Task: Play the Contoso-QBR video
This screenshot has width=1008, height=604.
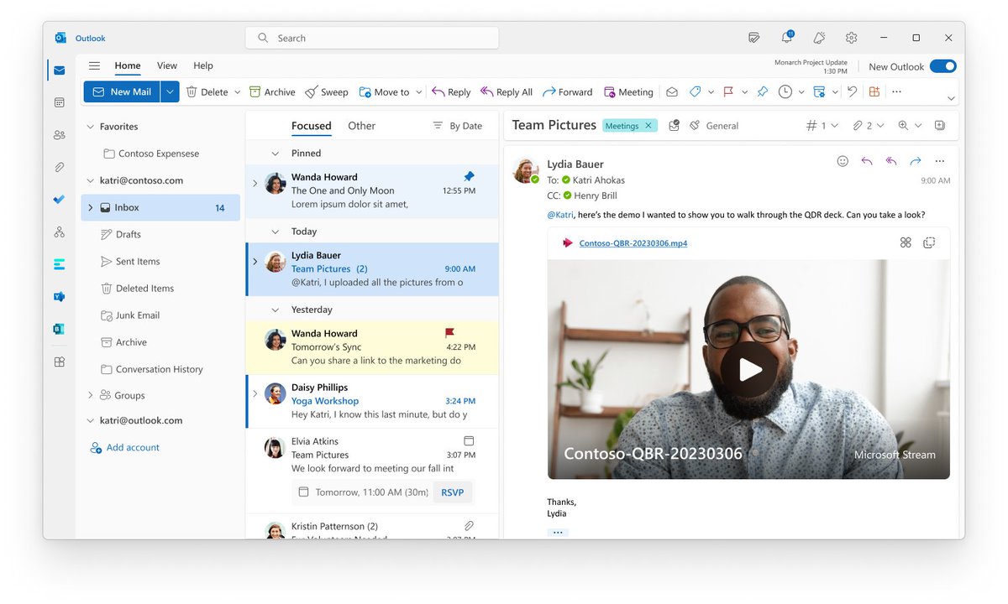Action: click(748, 368)
